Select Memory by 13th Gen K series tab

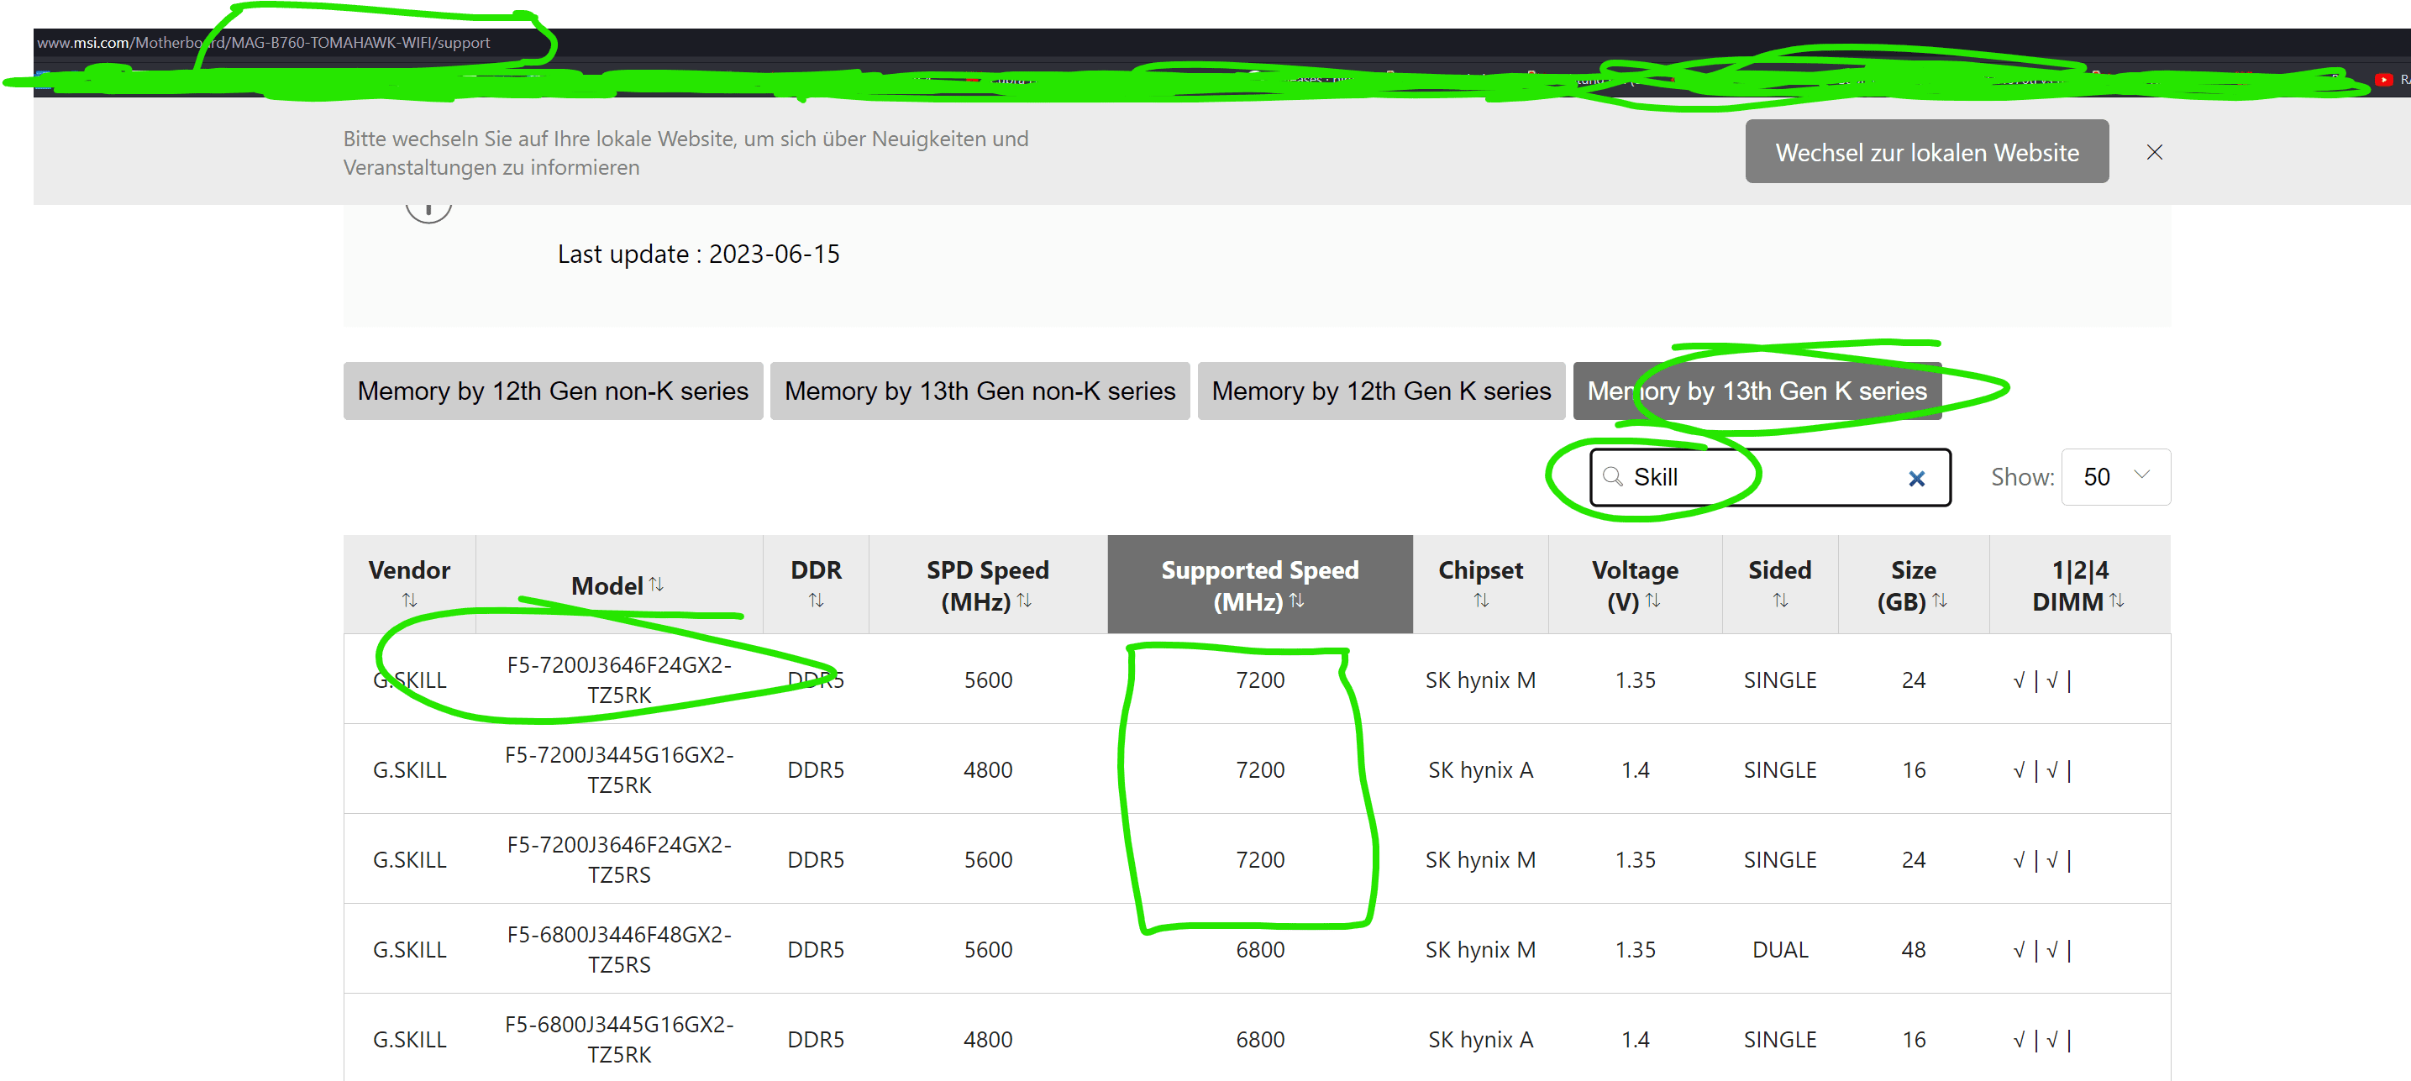(x=1757, y=391)
